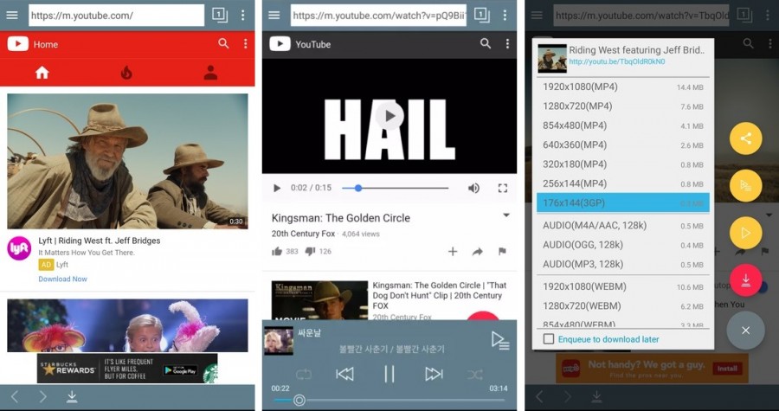Open browser overflow menu on Kingsman screen
This screenshot has height=411, width=779.
pos(505,15)
